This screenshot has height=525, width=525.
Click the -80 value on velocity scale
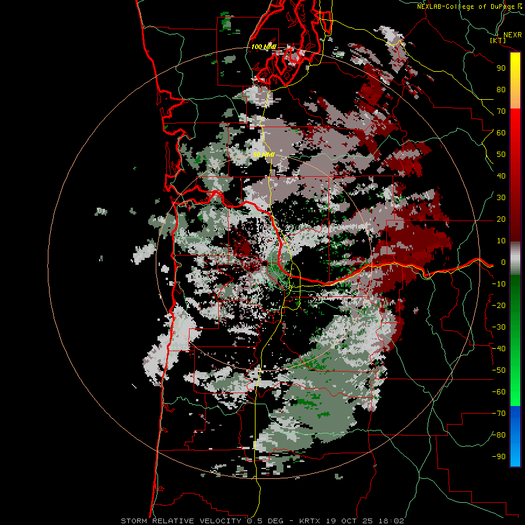pyautogui.click(x=499, y=435)
